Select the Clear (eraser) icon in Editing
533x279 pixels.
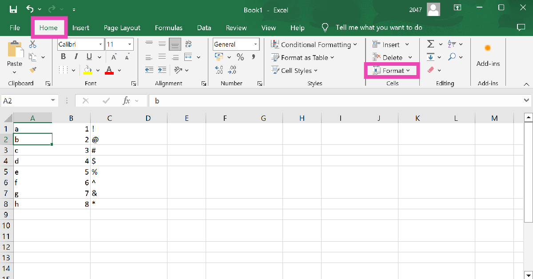click(x=430, y=70)
